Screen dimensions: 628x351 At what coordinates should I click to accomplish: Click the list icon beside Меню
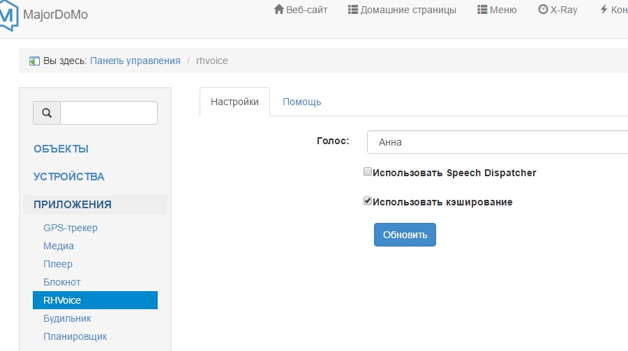click(x=482, y=10)
